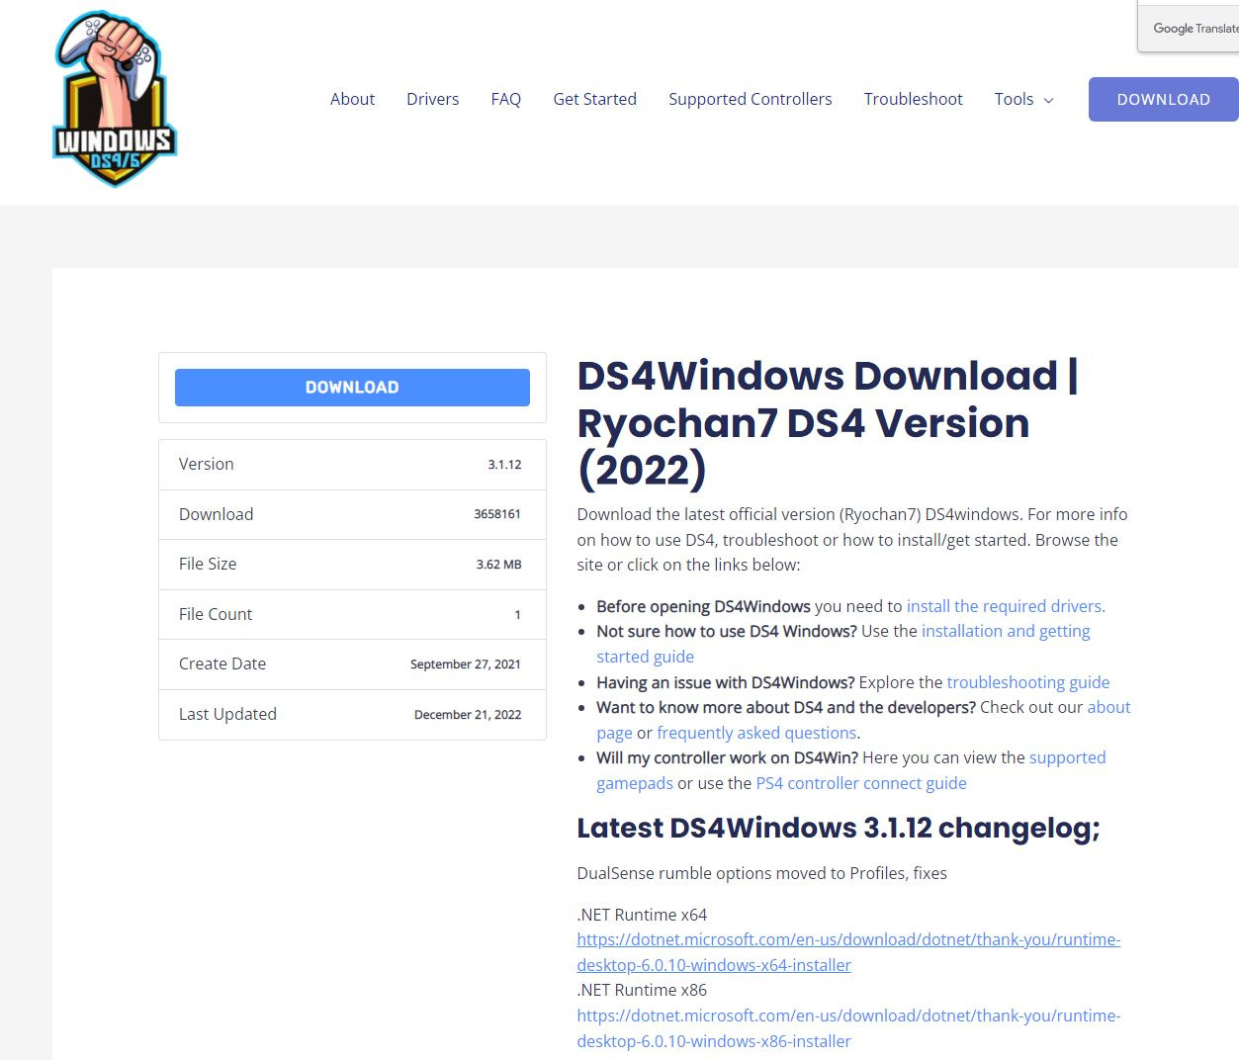Click the '.NET Runtime x64' label
Image resolution: width=1239 pixels, height=1060 pixels.
[x=642, y=915]
